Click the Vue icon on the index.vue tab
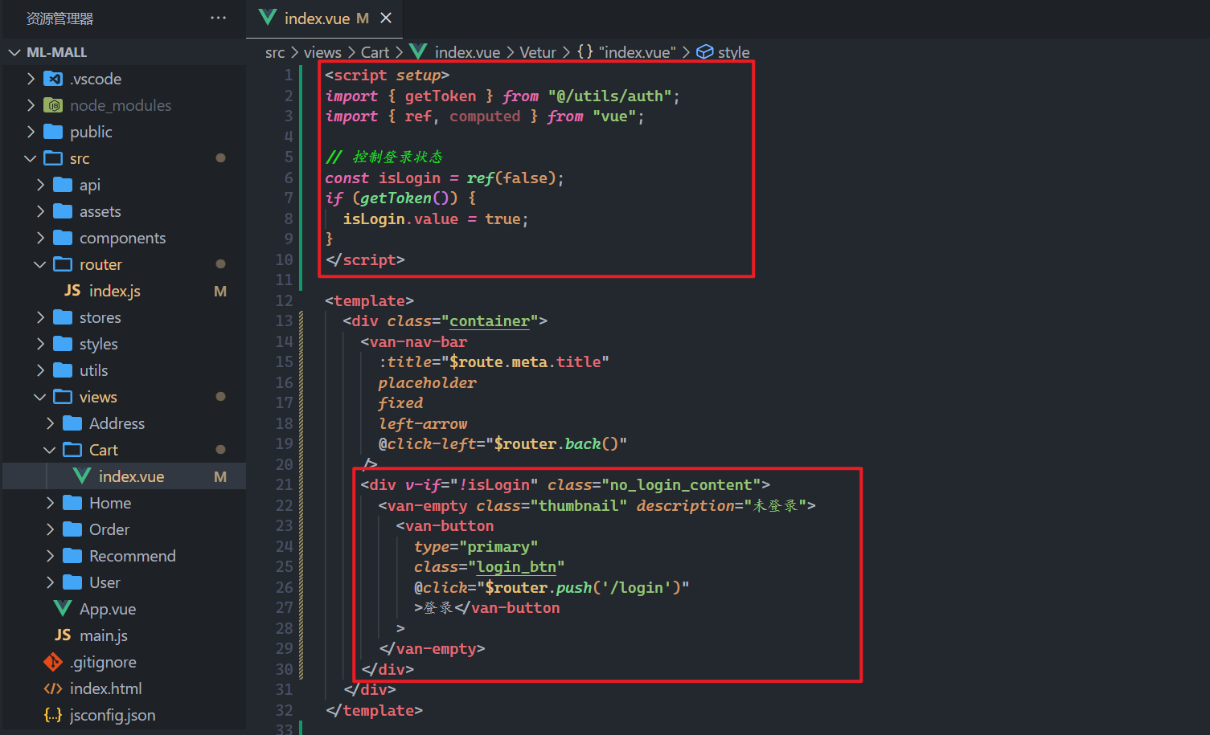Viewport: 1210px width, 735px height. (268, 18)
